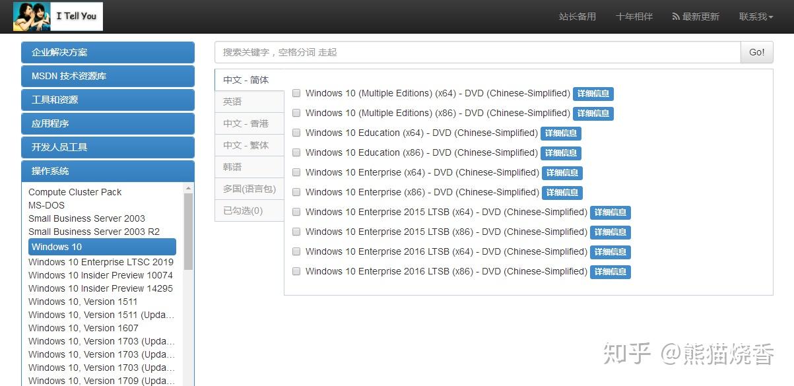Image resolution: width=794 pixels, height=386 pixels.
Task: Check Windows 10 (Multiple Editions) (x86) checkbox
Action: pyautogui.click(x=296, y=113)
